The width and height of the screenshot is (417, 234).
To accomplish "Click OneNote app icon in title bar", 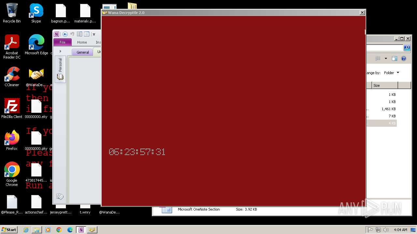I will (56, 34).
